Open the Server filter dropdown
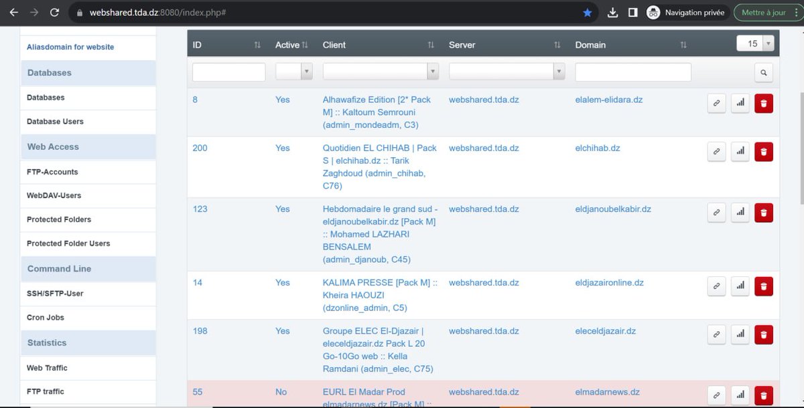This screenshot has height=408, width=804. [507, 72]
